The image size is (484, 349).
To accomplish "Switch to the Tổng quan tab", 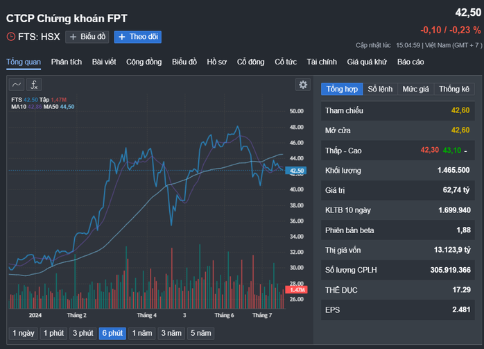I will pos(24,62).
